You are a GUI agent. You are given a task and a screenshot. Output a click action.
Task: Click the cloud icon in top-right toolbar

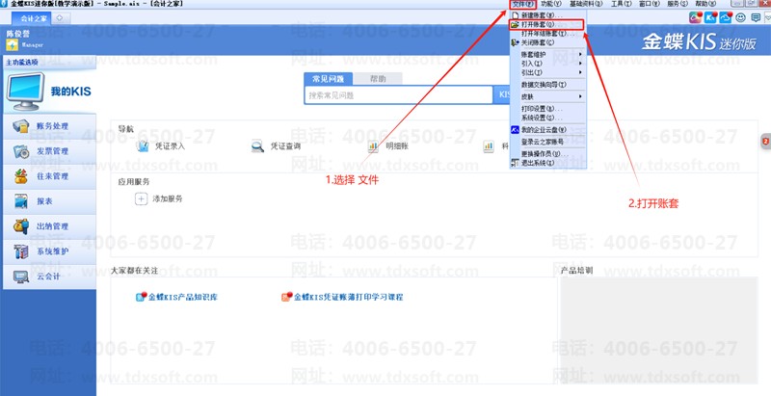[x=726, y=17]
